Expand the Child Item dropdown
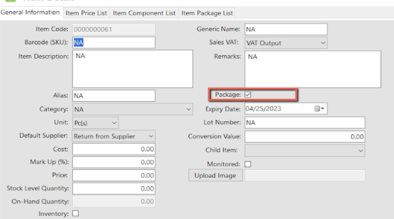The width and height of the screenshot is (394, 219). point(305,150)
